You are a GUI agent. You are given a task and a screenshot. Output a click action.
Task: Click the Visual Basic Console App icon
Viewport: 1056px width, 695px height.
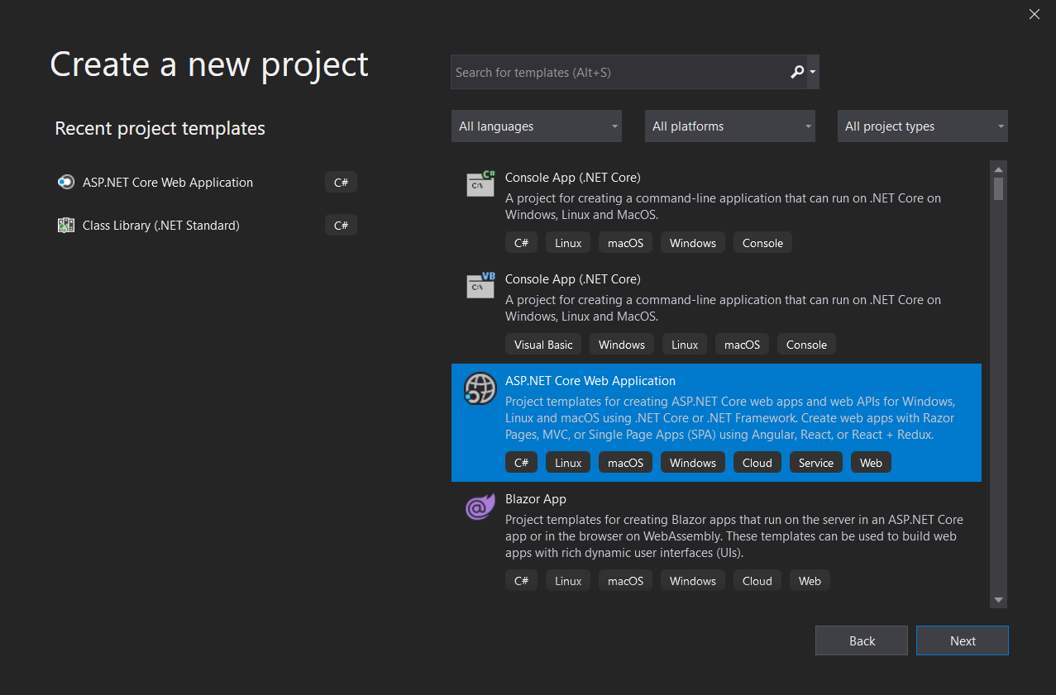click(x=480, y=285)
